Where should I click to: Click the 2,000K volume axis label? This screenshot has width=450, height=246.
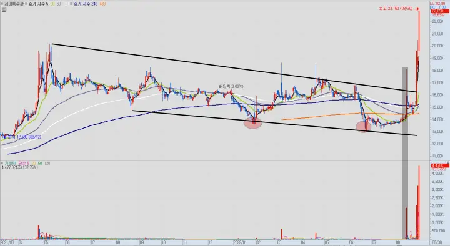click(x=437, y=206)
